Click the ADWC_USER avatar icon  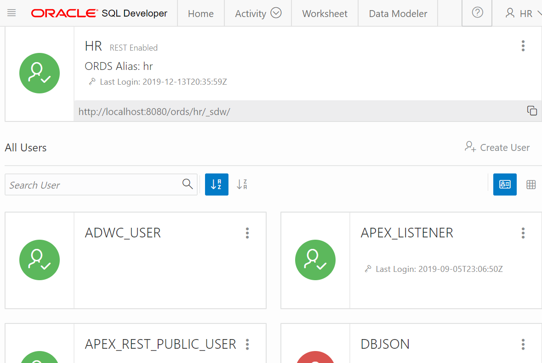(x=40, y=260)
